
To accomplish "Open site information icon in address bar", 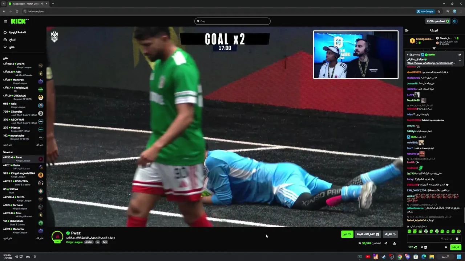I will pyautogui.click(x=25, y=11).
